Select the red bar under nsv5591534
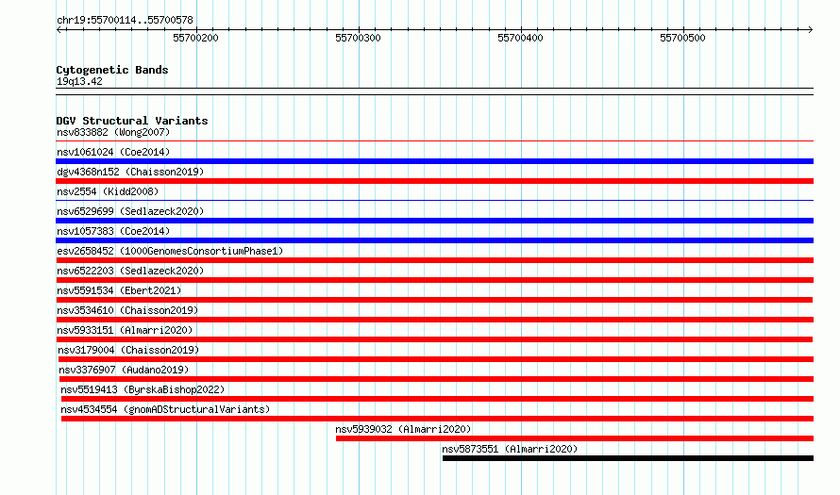The width and height of the screenshot is (840, 495). click(x=434, y=300)
